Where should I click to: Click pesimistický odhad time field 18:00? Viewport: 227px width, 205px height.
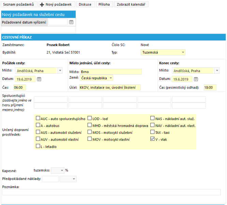(210, 87)
